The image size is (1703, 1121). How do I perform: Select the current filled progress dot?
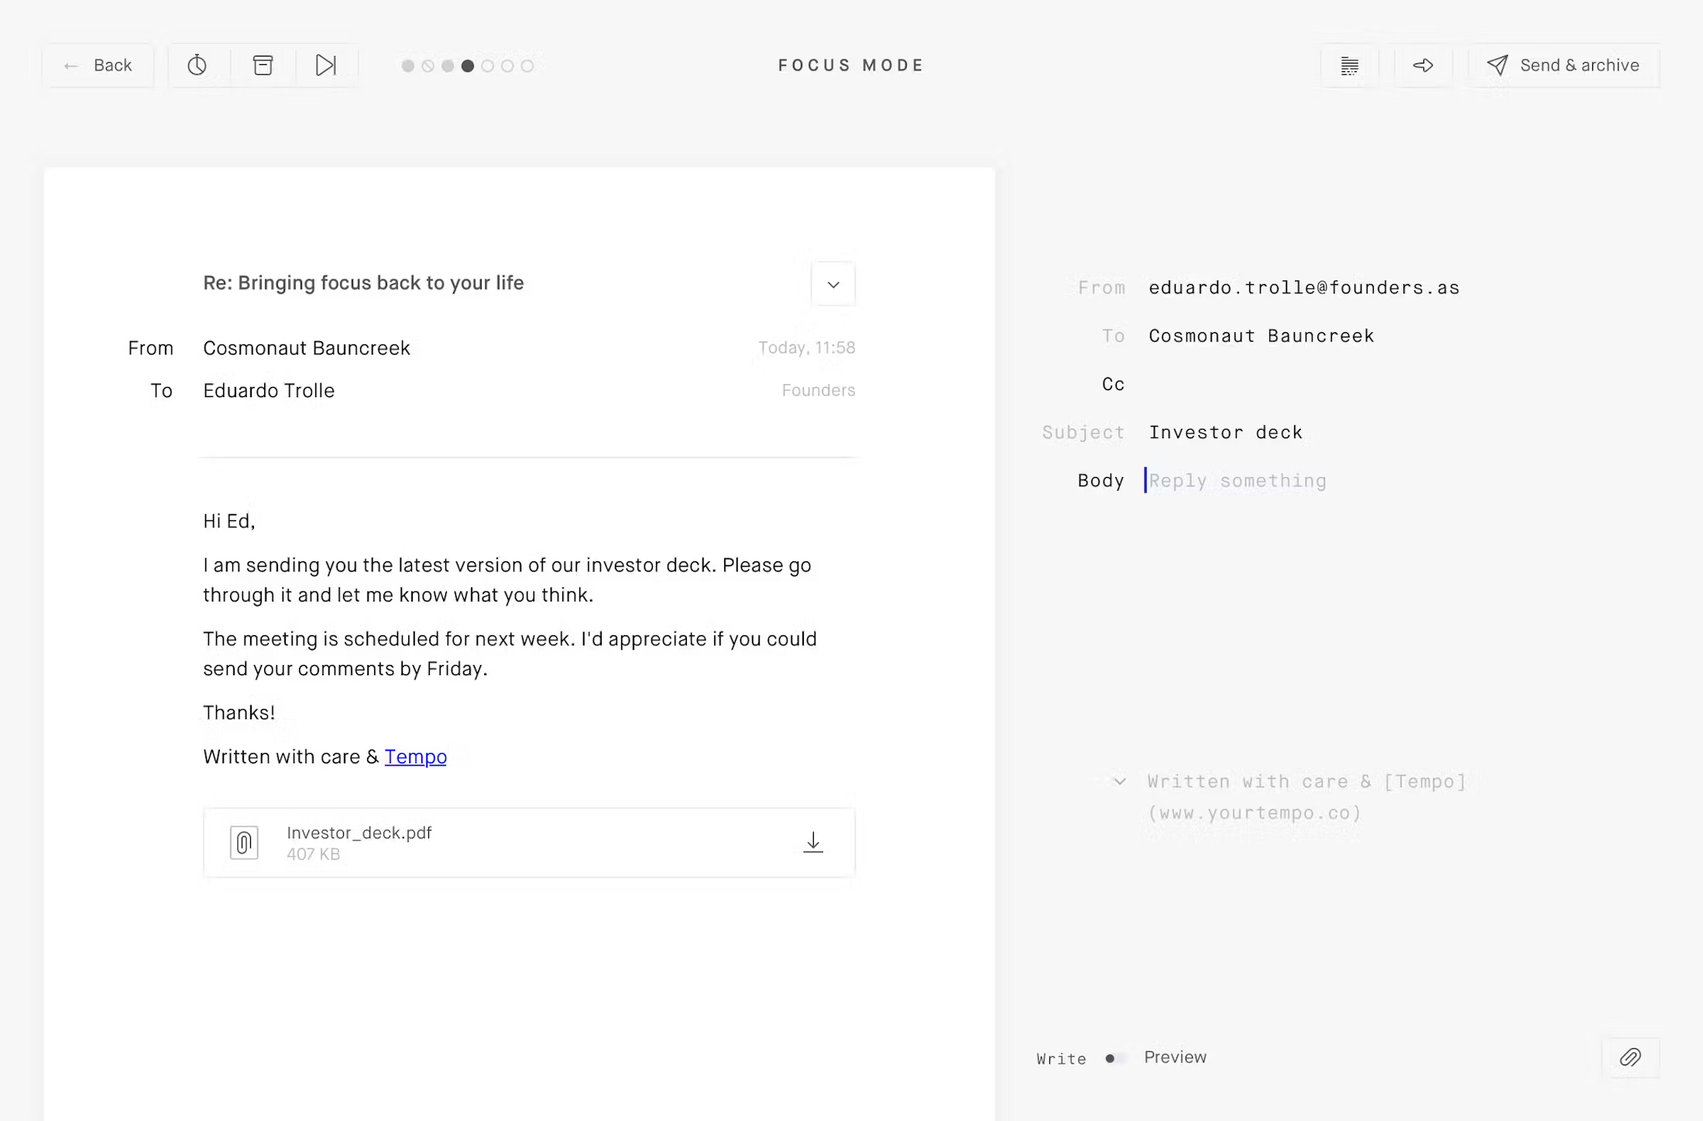click(468, 66)
